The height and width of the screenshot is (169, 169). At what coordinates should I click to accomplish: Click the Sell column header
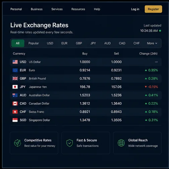tap(116, 54)
